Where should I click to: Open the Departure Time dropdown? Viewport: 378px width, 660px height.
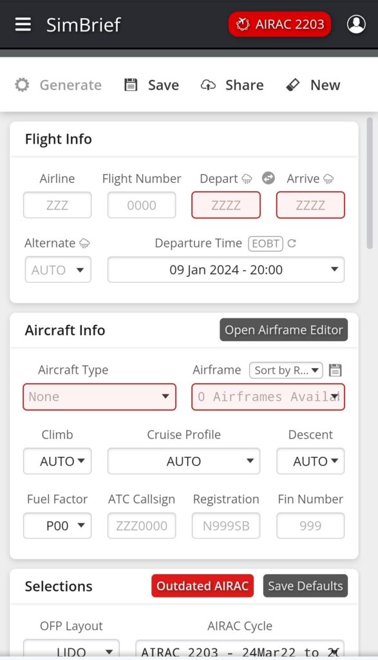coord(226,269)
